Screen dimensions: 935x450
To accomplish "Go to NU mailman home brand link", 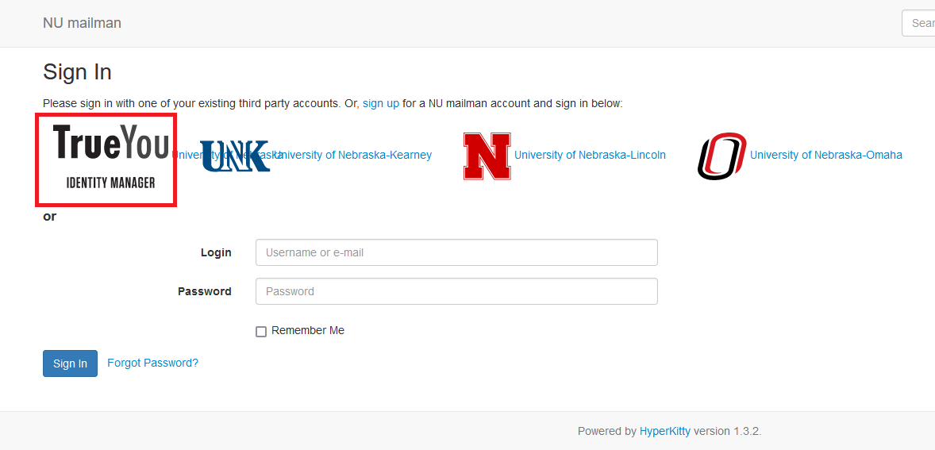I will tap(83, 23).
